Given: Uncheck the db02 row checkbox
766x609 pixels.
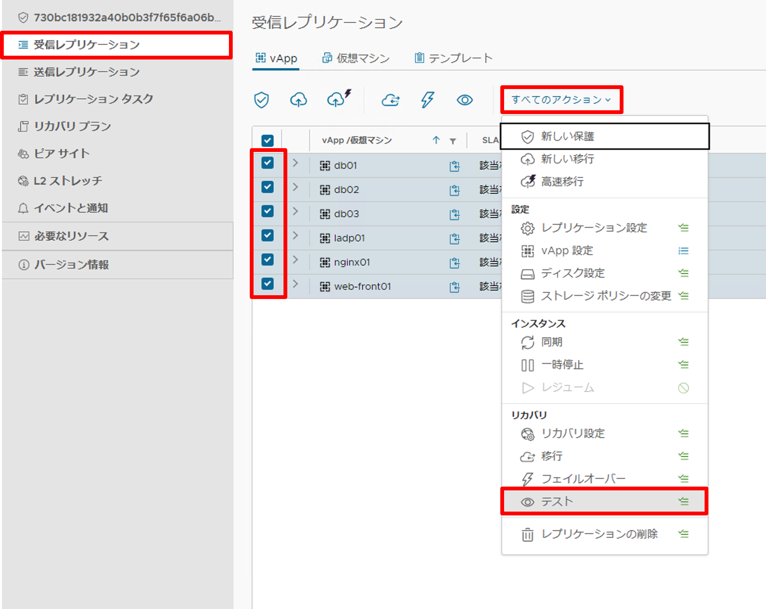Looking at the screenshot, I should pos(268,187).
